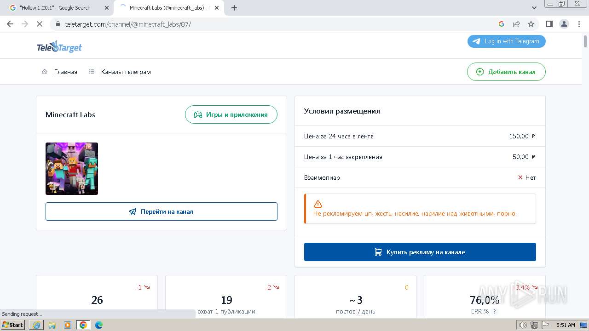This screenshot has width=589, height=331.
Task: Open Internet Explorer from the taskbar
Action: (x=36, y=325)
